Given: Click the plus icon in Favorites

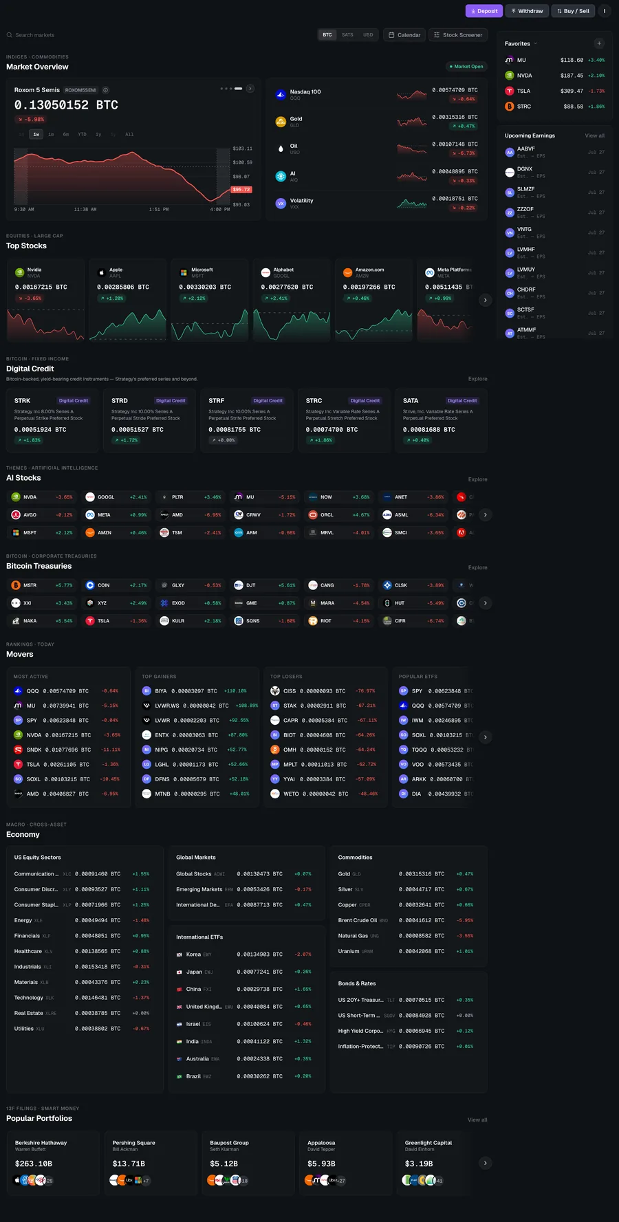Looking at the screenshot, I should (599, 43).
